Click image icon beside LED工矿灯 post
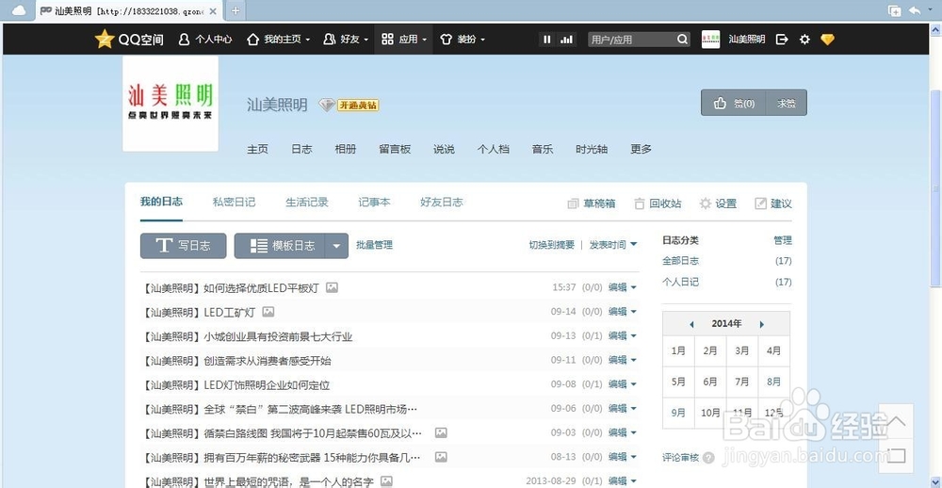This screenshot has height=488, width=942. coord(268,312)
